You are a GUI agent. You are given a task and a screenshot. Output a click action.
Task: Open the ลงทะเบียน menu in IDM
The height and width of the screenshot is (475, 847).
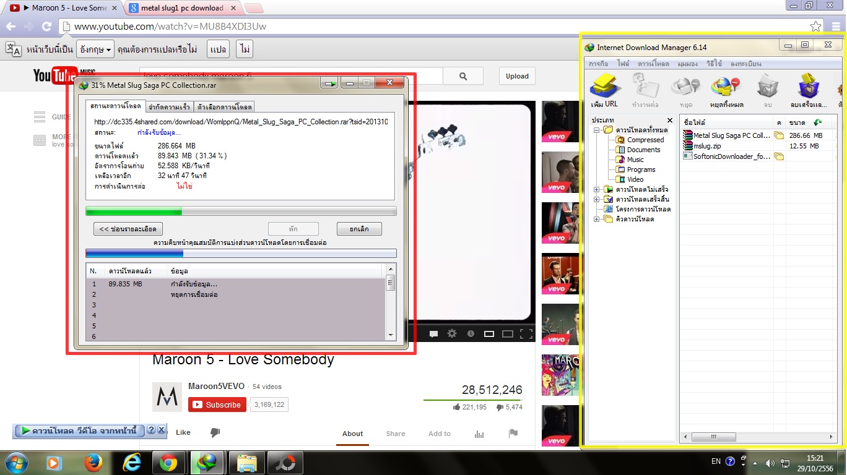tap(745, 64)
